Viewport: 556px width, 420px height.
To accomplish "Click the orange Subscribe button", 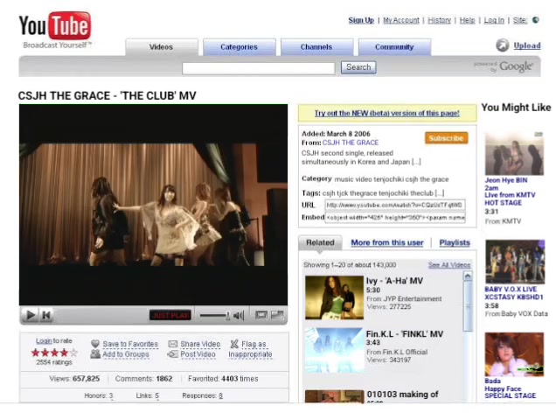I will pyautogui.click(x=446, y=138).
